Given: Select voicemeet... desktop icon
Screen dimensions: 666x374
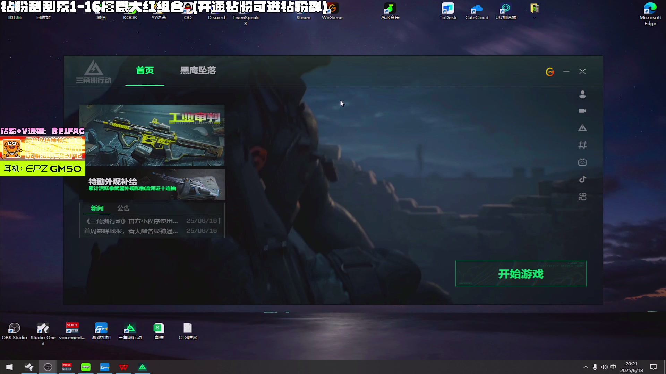Looking at the screenshot, I should click(72, 331).
